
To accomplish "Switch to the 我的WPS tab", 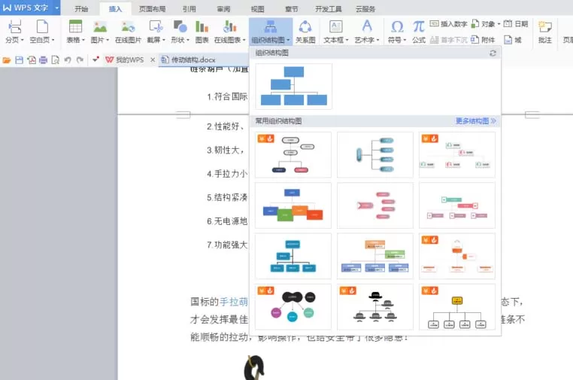I will (x=126, y=60).
